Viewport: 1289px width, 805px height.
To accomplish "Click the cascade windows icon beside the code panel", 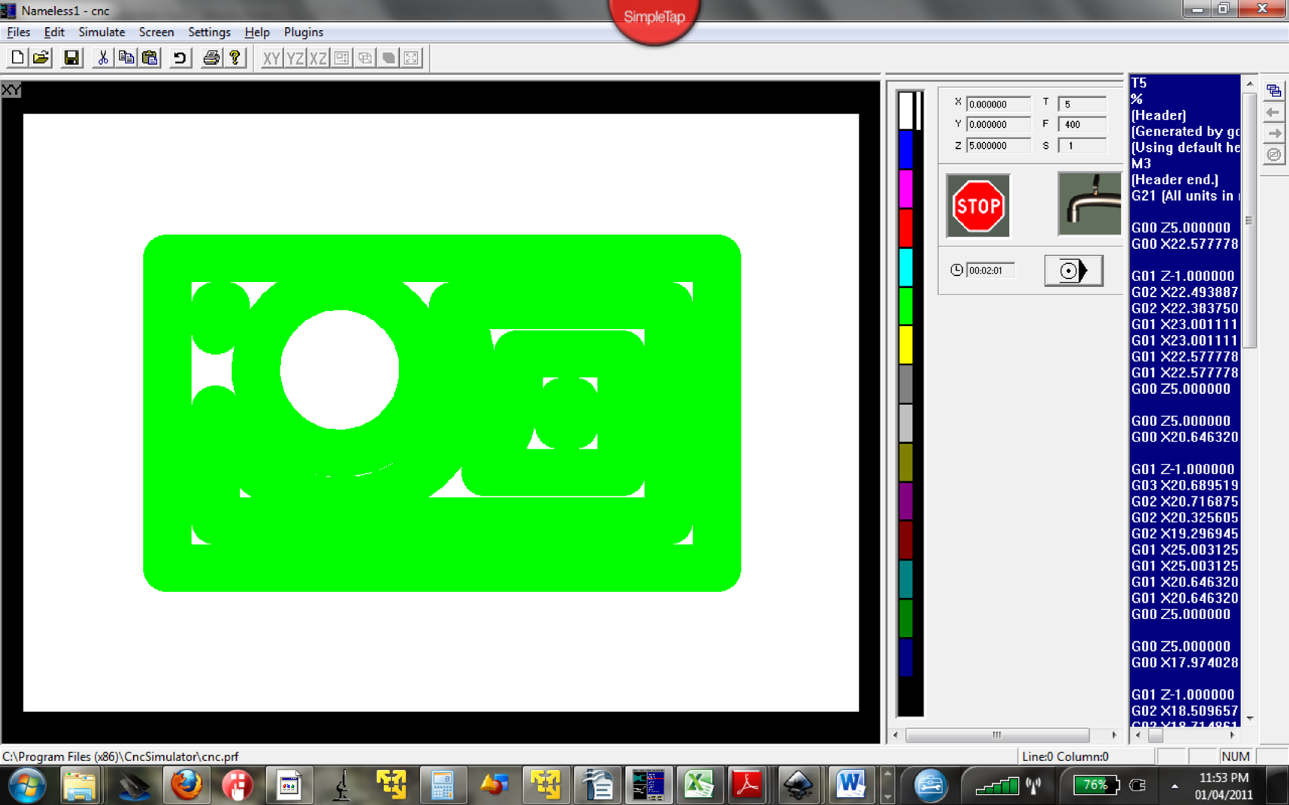I will pyautogui.click(x=1273, y=91).
